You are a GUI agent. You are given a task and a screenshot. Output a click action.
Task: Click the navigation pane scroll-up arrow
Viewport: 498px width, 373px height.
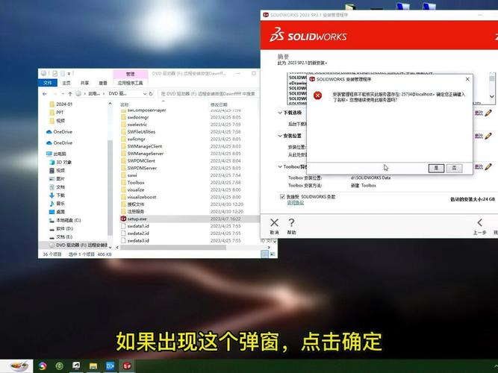coord(110,104)
